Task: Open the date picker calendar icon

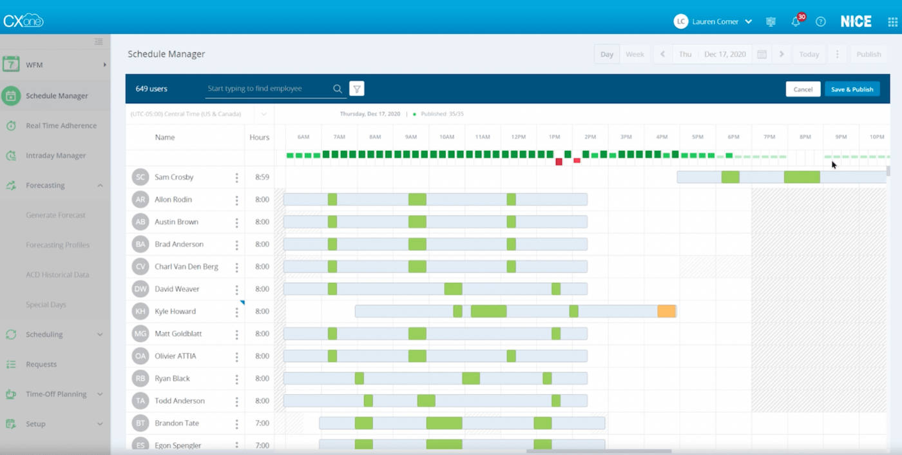Action: 761,53
